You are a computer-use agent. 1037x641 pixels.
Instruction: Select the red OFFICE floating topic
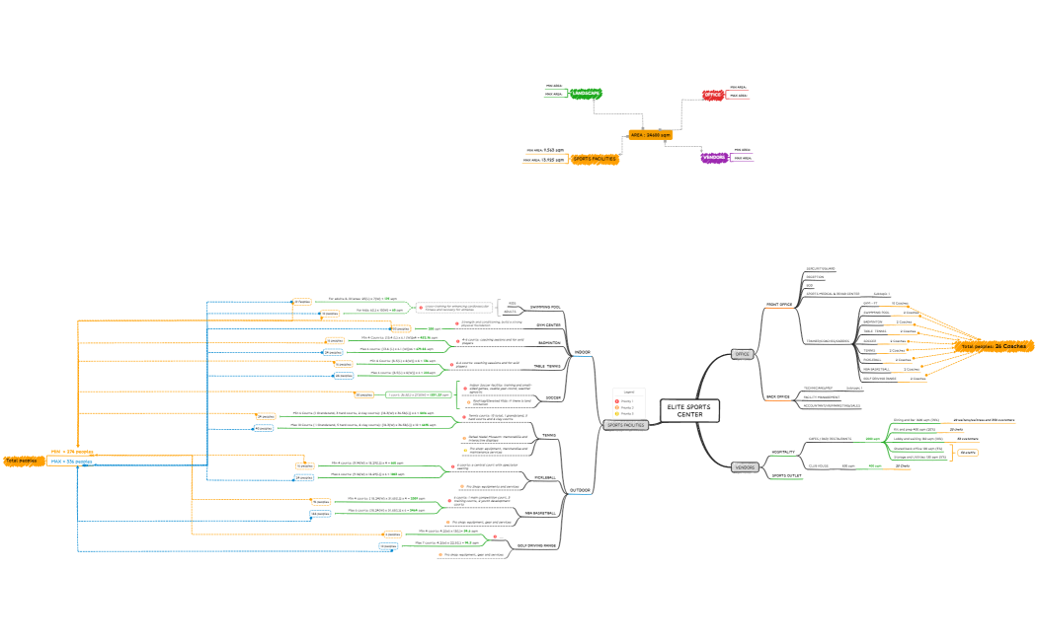click(x=713, y=94)
